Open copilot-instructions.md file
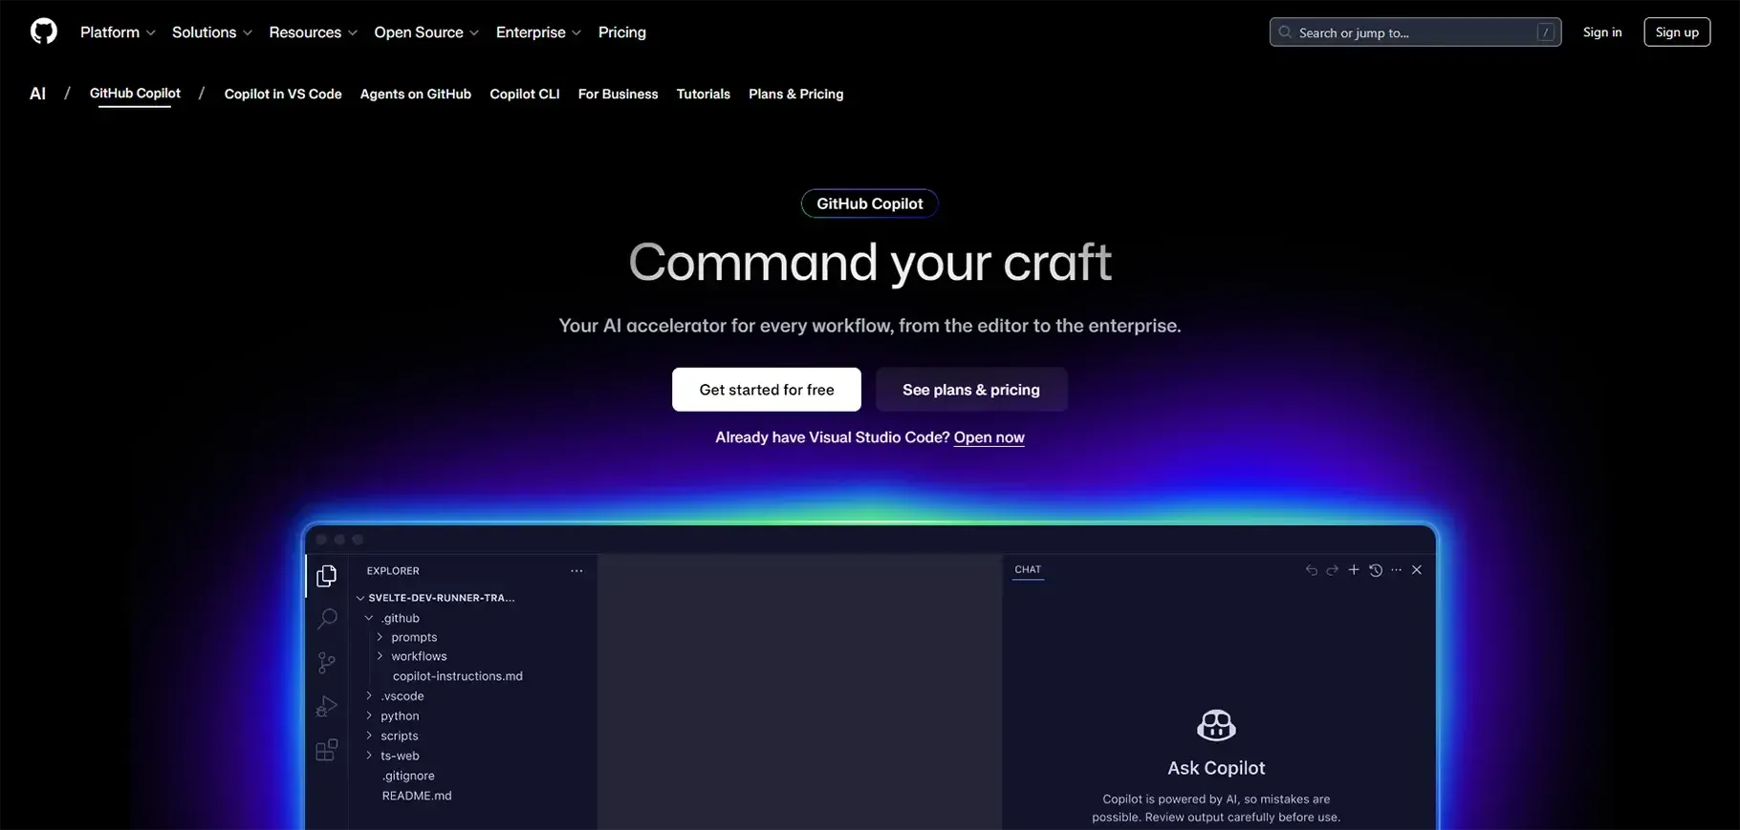The image size is (1740, 830). [458, 676]
